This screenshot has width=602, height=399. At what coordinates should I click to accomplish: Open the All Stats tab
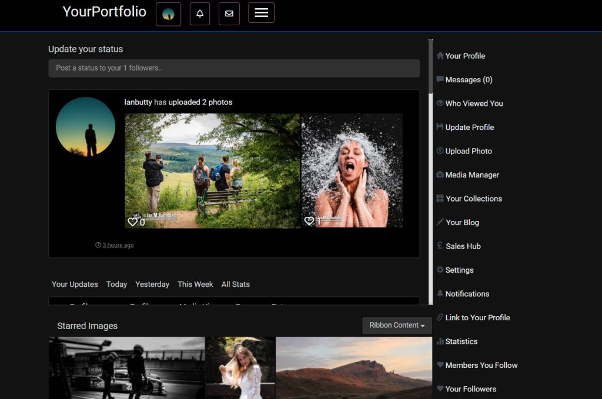[x=235, y=284]
